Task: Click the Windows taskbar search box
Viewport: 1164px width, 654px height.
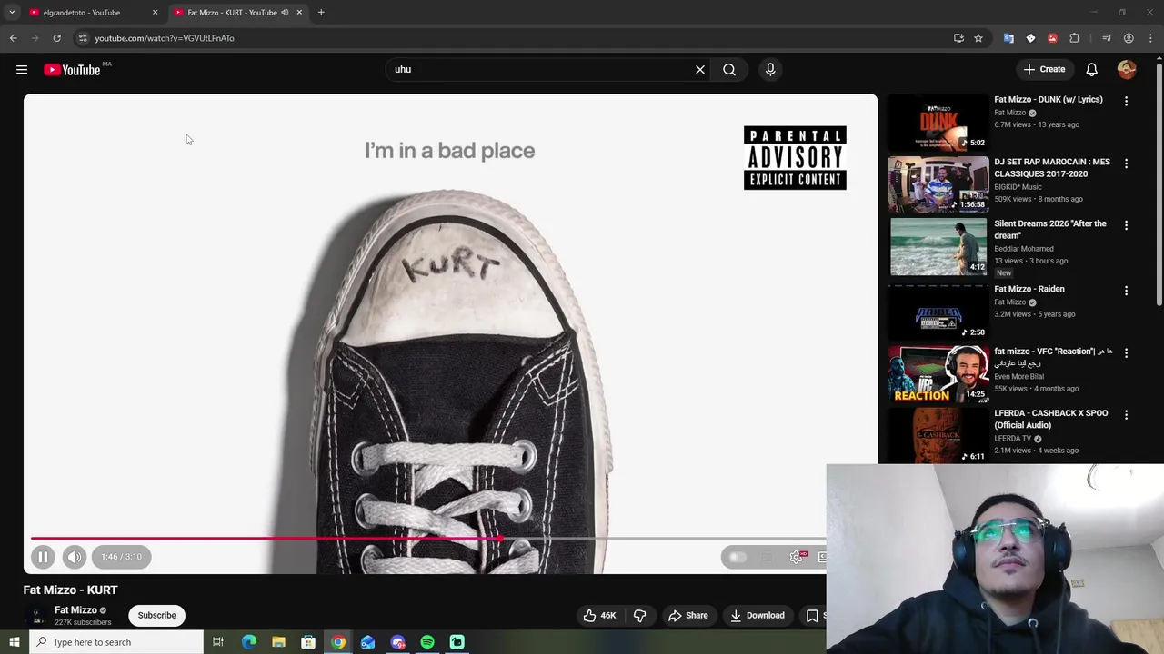Action: coord(115,642)
